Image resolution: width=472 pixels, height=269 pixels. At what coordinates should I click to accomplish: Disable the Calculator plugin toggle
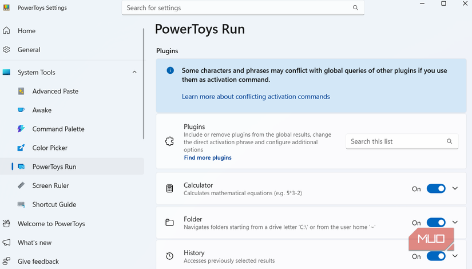[x=436, y=189]
